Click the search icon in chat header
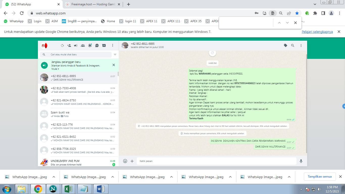This screenshot has width=345, height=194. click(x=293, y=45)
